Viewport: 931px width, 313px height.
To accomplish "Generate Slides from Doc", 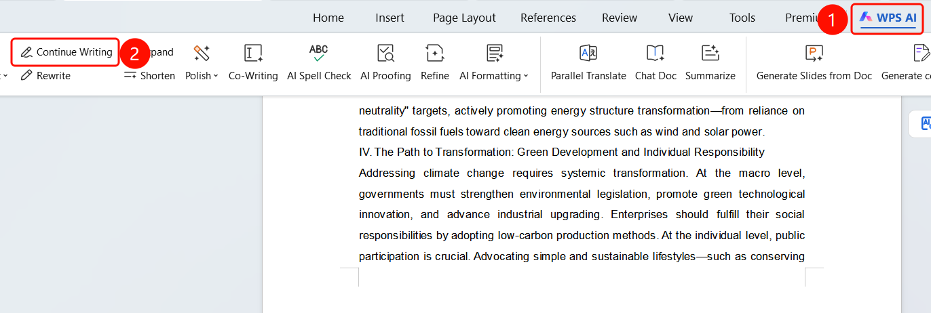I will [x=814, y=62].
